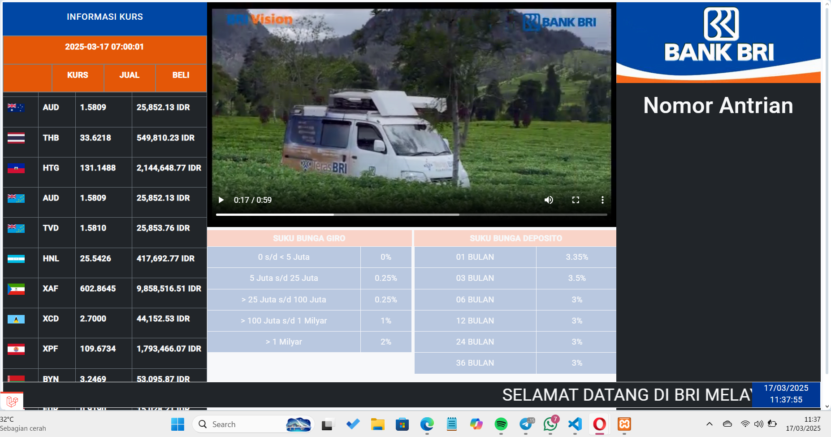Expand the hidden system tray icons chevron
This screenshot has height=437, width=831.
coord(709,424)
